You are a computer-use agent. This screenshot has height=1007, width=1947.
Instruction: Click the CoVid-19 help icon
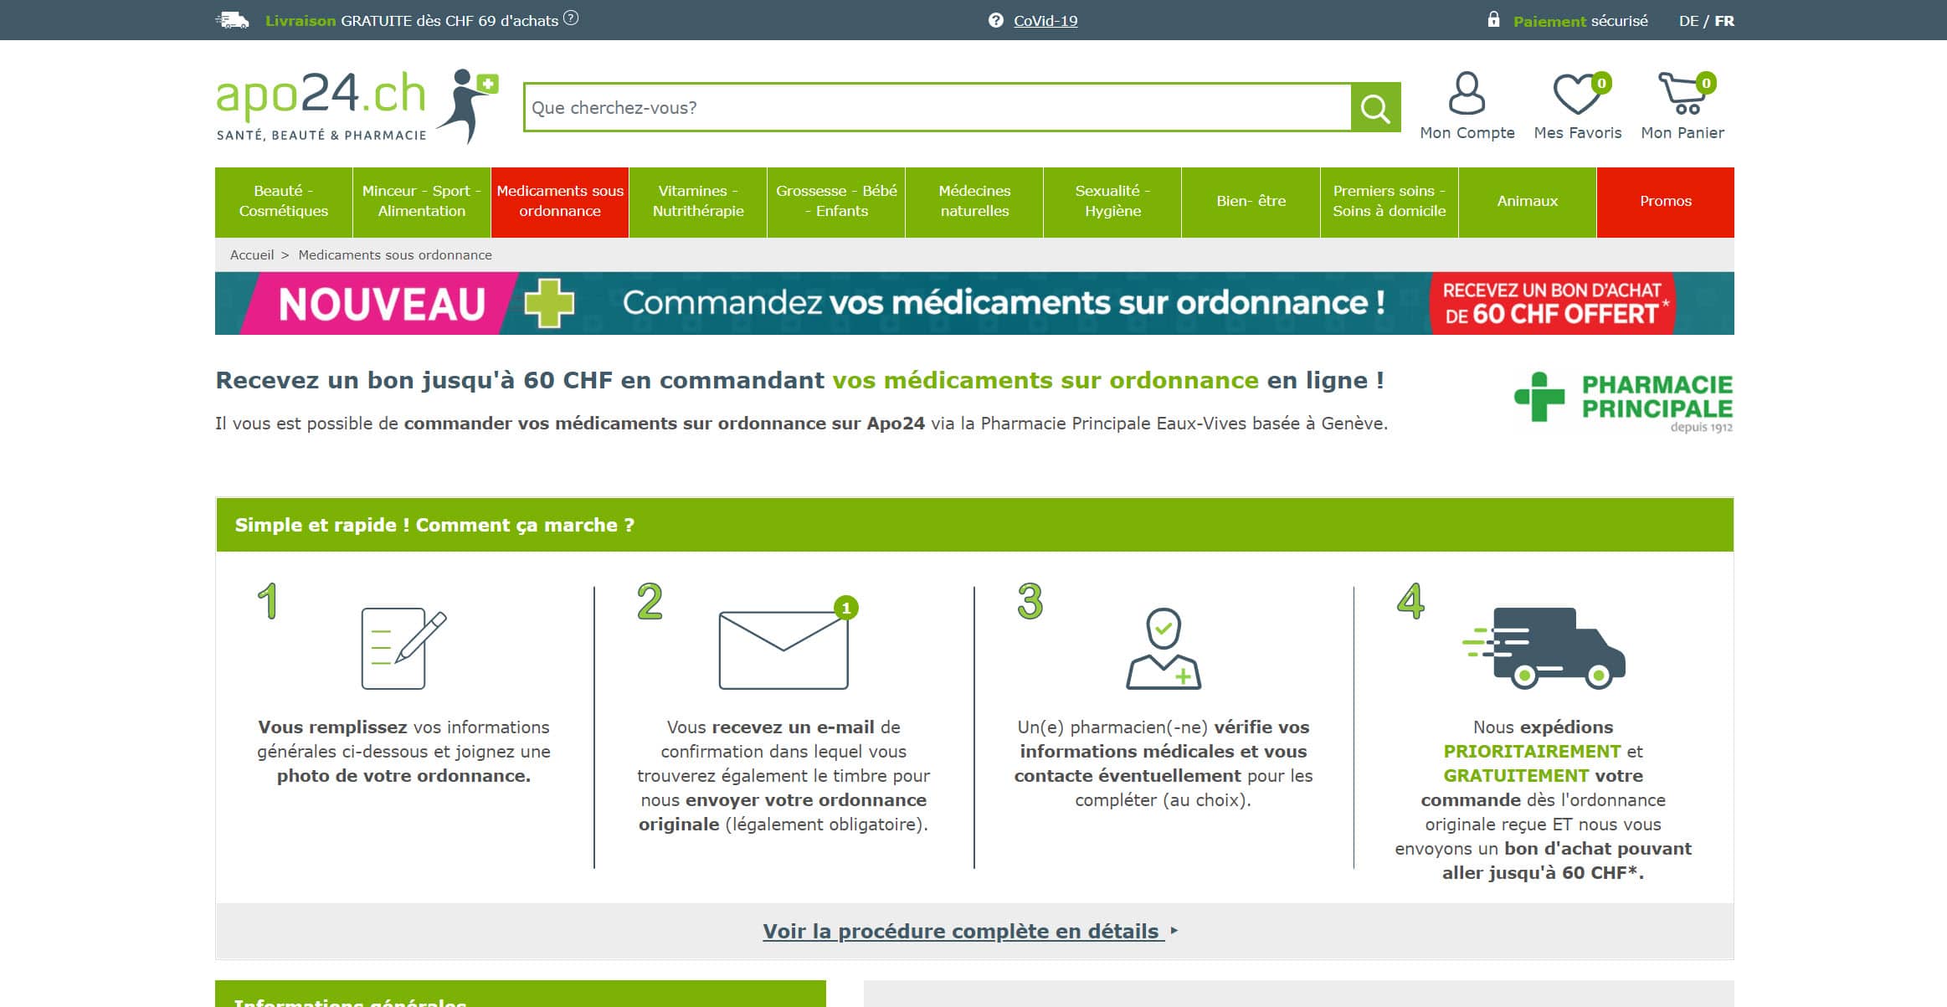tap(995, 20)
